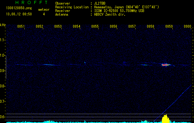This screenshot has width=194, height=123.
Task: Click the 0857 time axis label
Action: pos(132,26)
